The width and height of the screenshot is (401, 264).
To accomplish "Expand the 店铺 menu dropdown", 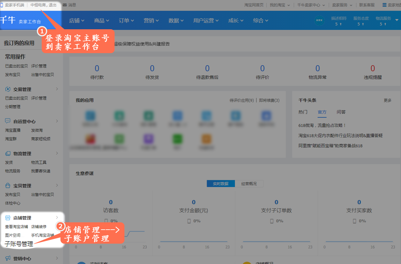I will (x=77, y=21).
